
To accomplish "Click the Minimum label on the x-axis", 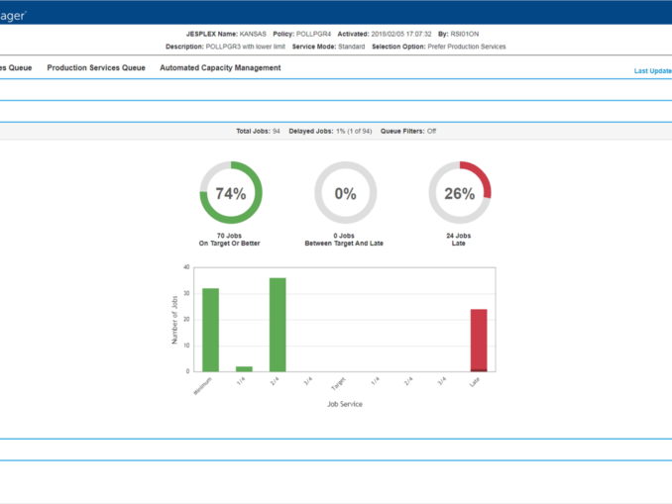I will pos(203,386).
